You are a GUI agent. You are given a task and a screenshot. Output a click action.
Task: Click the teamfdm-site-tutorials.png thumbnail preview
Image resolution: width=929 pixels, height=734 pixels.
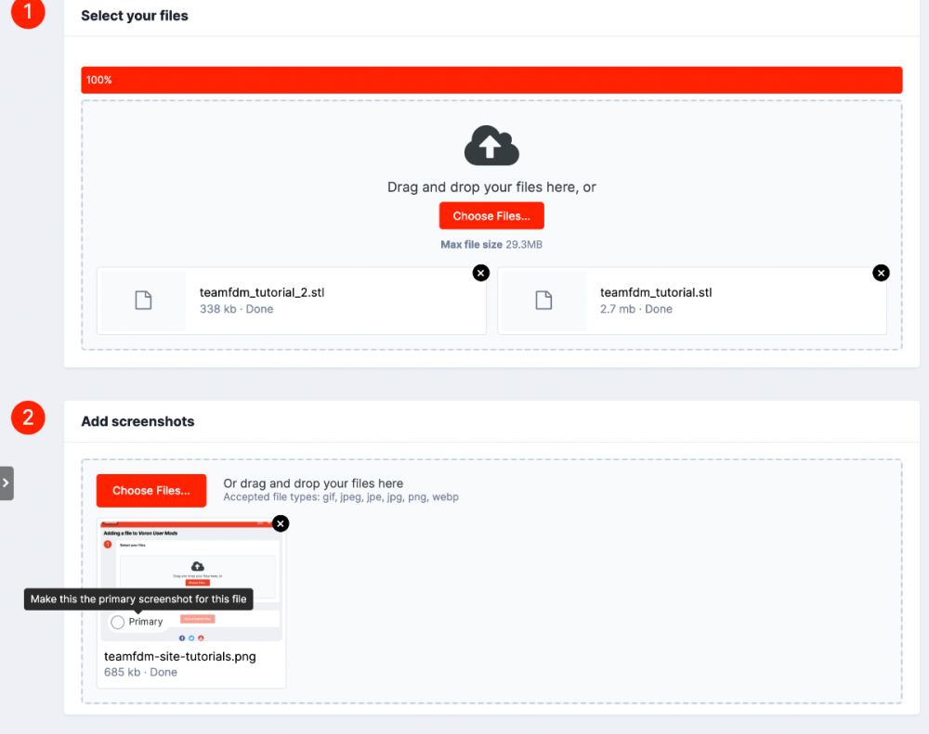191,581
